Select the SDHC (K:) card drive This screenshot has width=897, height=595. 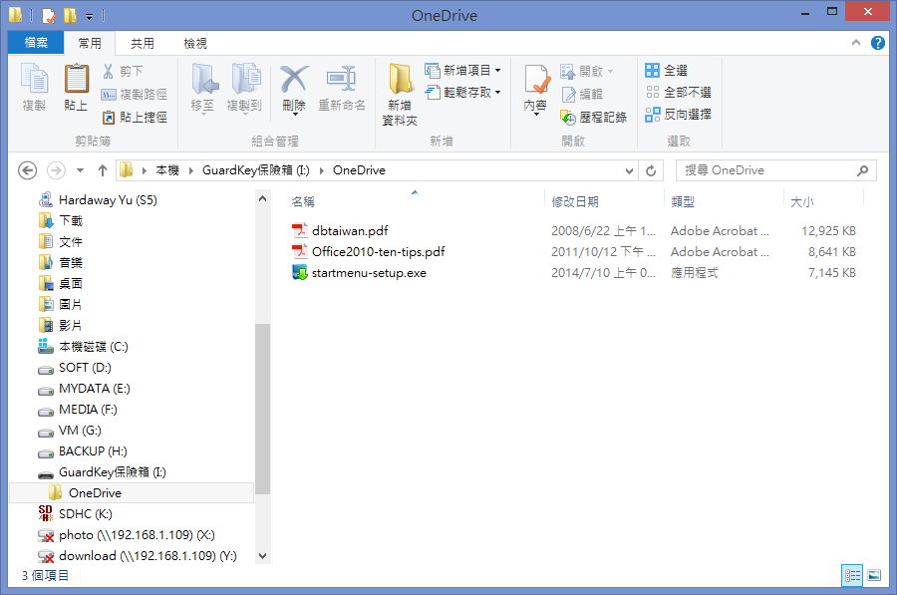86,513
